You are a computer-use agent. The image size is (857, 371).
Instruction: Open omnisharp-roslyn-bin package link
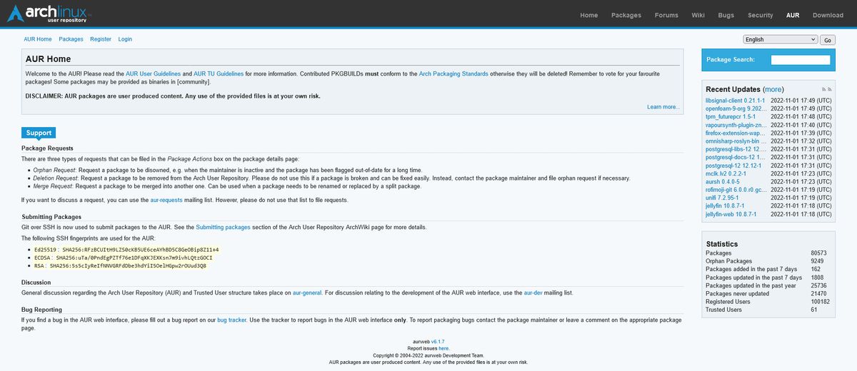click(735, 141)
